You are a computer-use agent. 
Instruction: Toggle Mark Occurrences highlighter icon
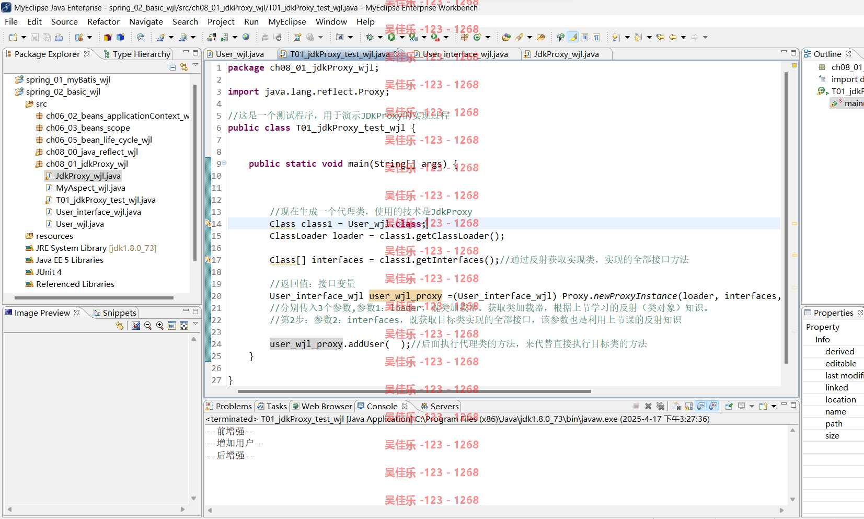click(x=573, y=37)
